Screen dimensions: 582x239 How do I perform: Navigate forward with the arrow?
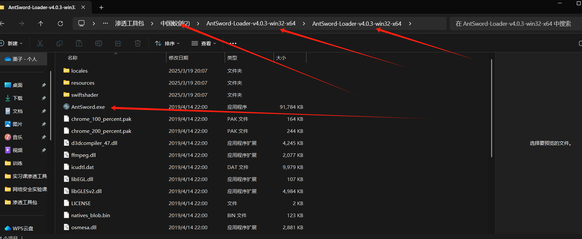point(21,23)
